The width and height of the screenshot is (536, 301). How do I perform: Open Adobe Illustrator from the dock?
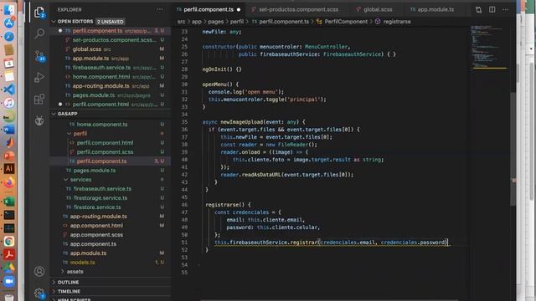point(9,169)
